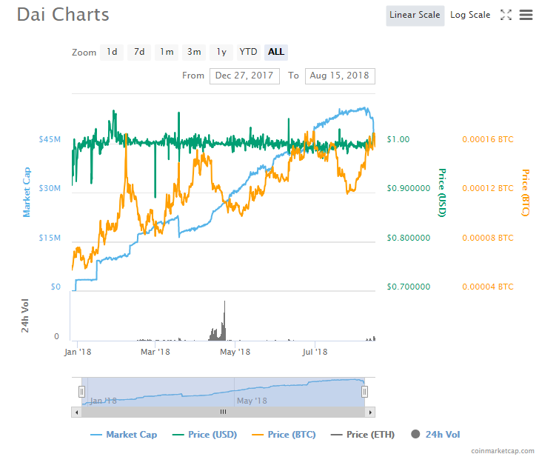
Task: Click the $15M market cap axis label
Action: (50, 238)
